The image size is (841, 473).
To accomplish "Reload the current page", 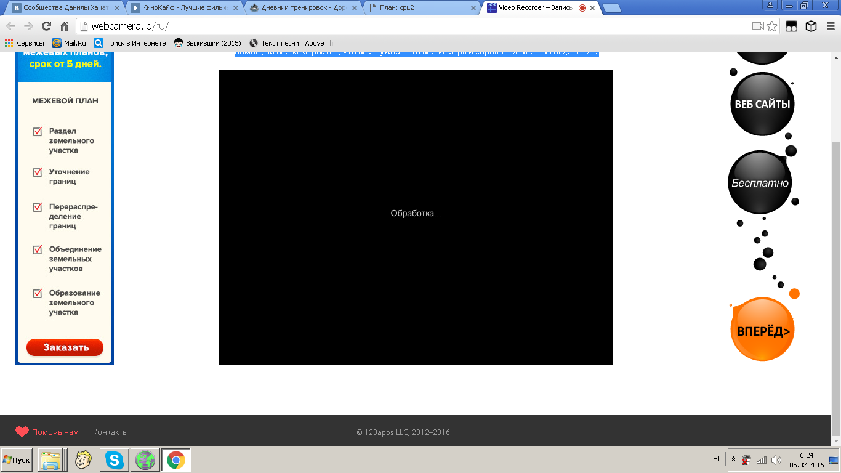I will (46, 26).
